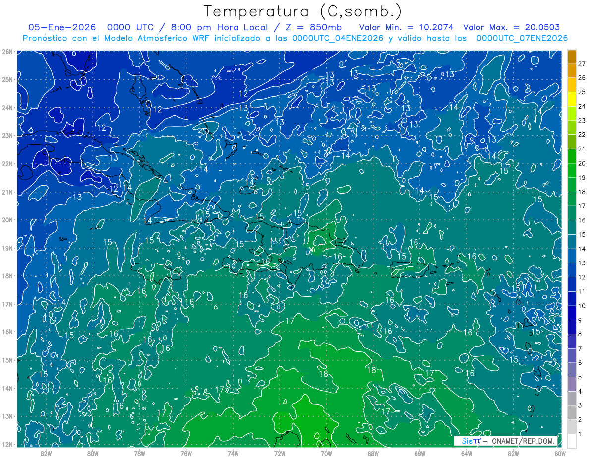This screenshot has height=460, width=595.
Task: Click the color scale label '27'
Action: tap(582, 64)
